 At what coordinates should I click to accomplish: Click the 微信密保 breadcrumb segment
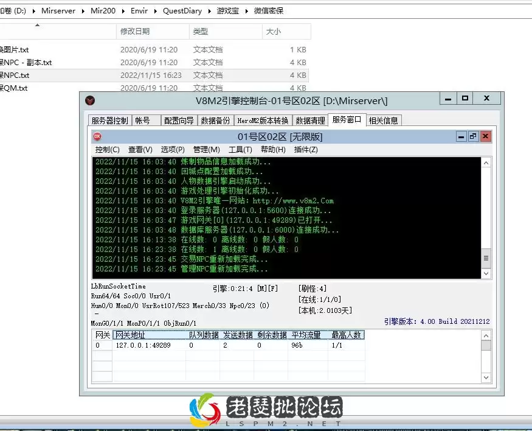[x=269, y=11]
